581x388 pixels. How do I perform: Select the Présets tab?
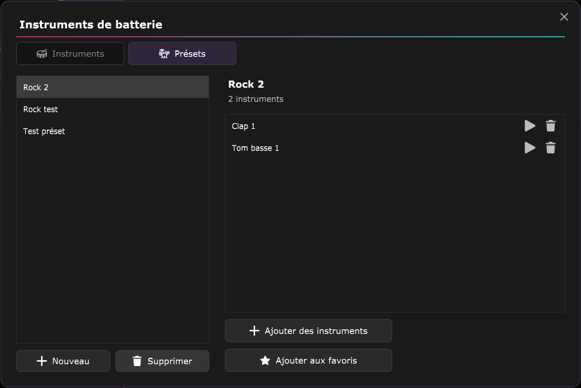point(182,53)
